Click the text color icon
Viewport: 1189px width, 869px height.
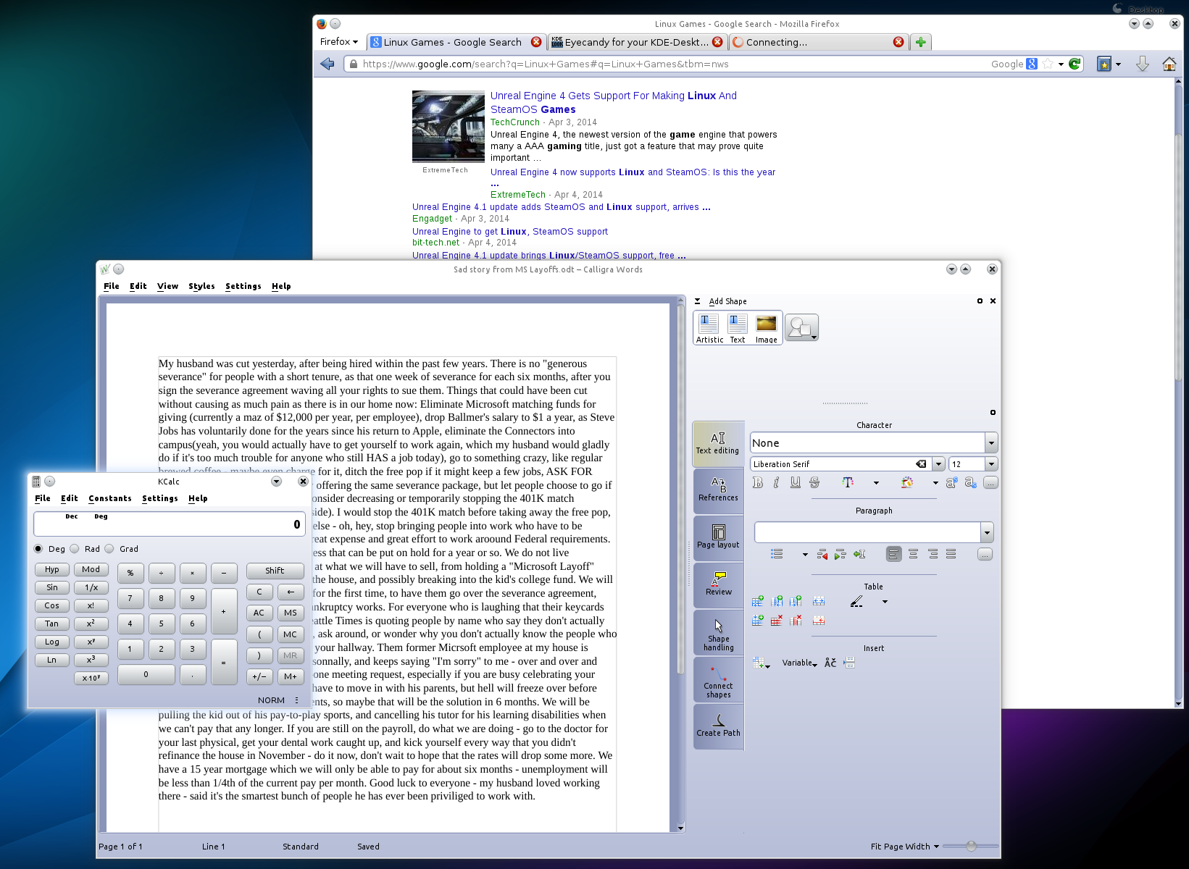pos(848,482)
